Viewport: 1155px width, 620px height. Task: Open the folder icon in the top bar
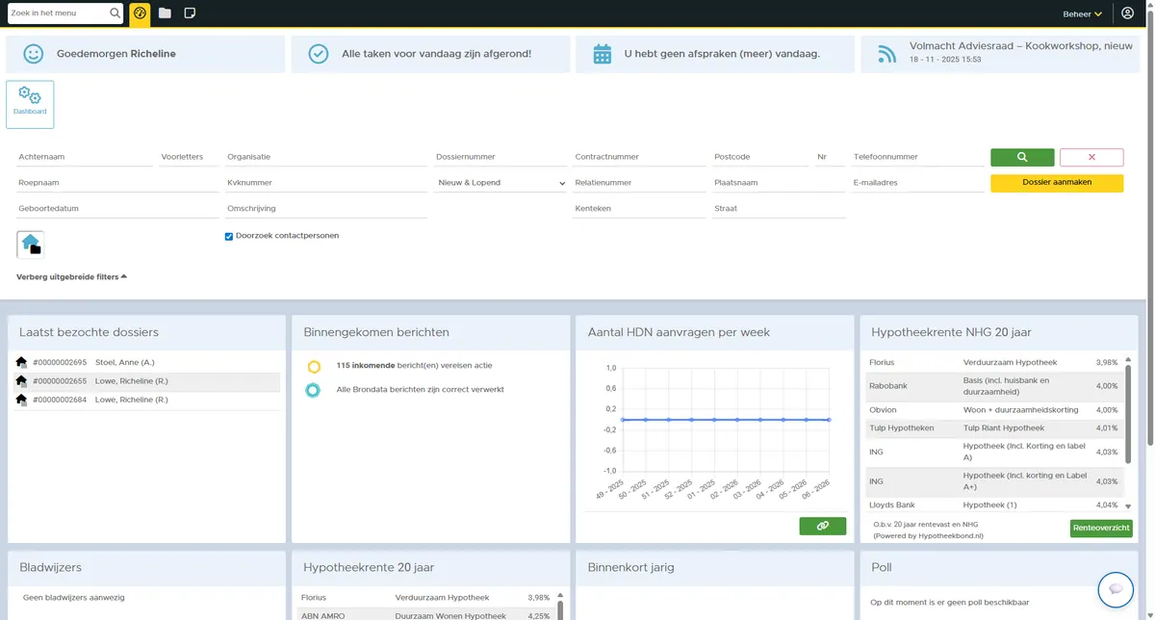tap(165, 13)
